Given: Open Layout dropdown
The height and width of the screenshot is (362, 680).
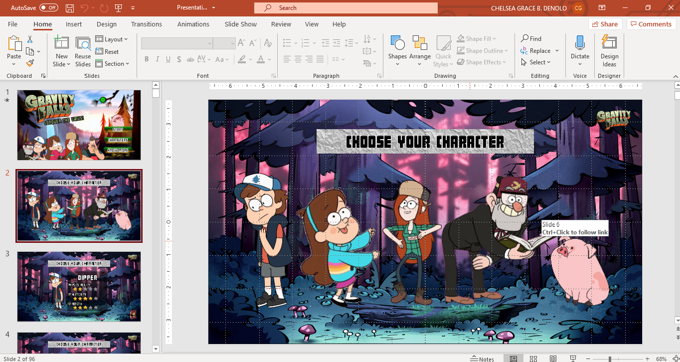Looking at the screenshot, I should click(x=112, y=39).
